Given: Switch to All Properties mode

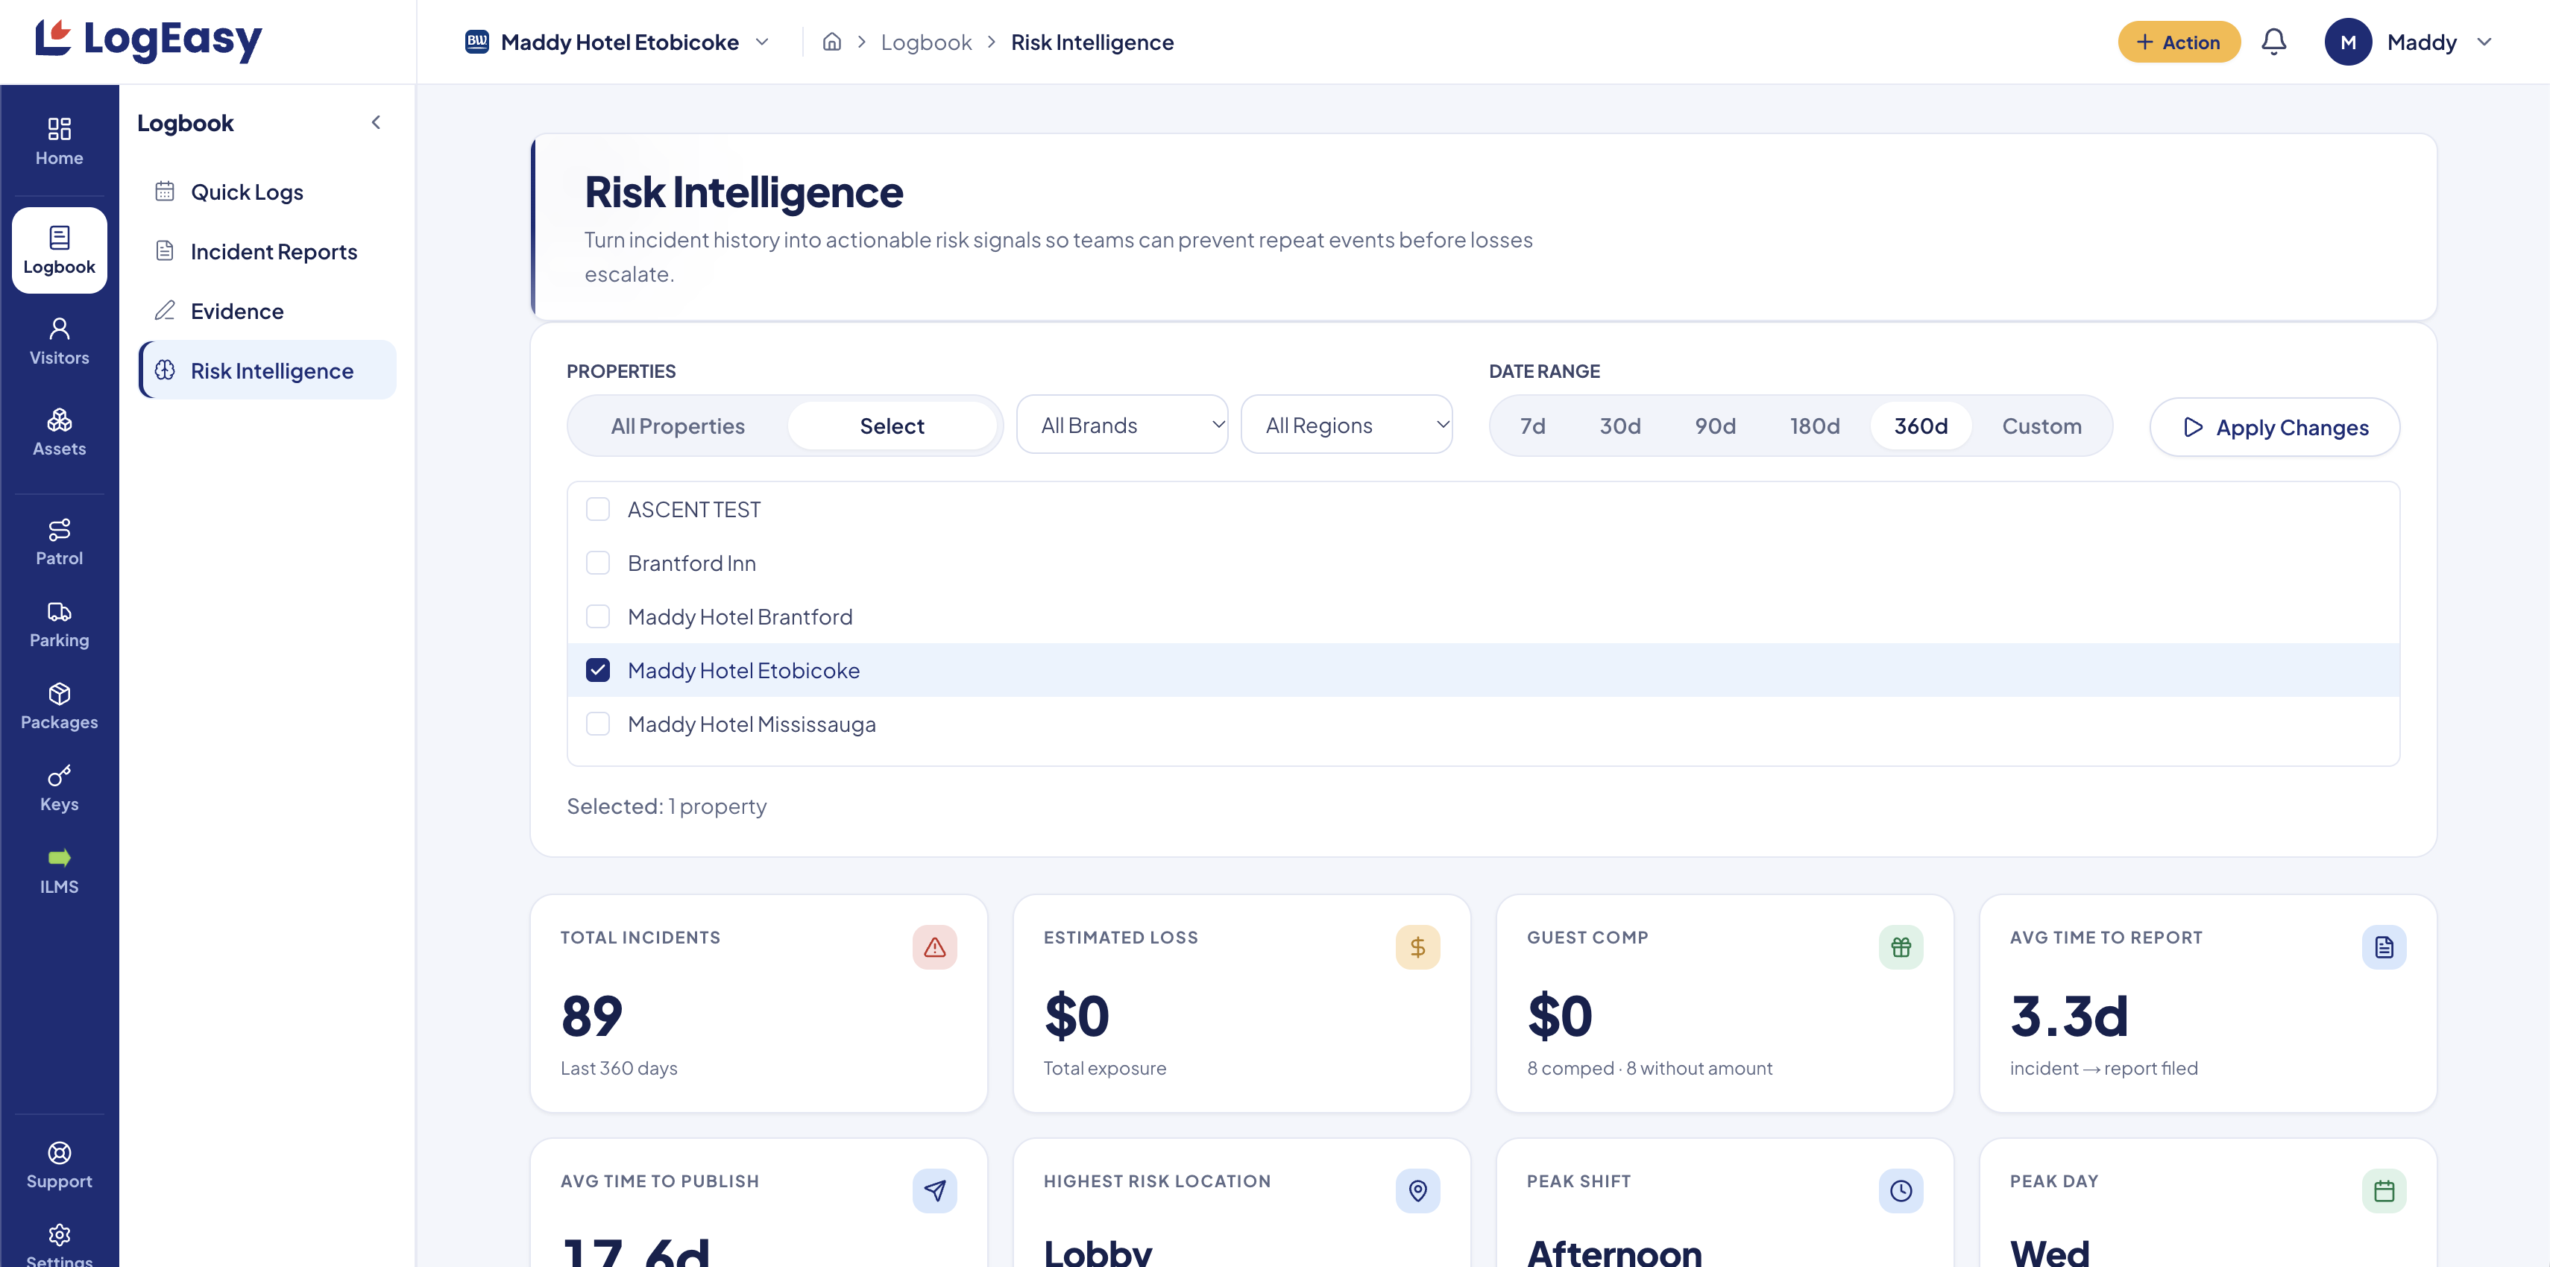Looking at the screenshot, I should (x=678, y=426).
